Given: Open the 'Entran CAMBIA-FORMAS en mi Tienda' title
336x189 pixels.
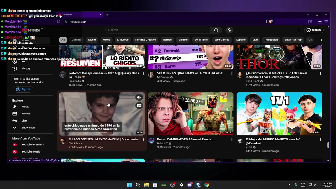Looking at the screenshot, I should click(185, 139).
